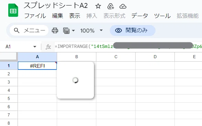202x126 pixels.
Task: Select cell A1 showing #REF!
Action: tap(38, 66)
